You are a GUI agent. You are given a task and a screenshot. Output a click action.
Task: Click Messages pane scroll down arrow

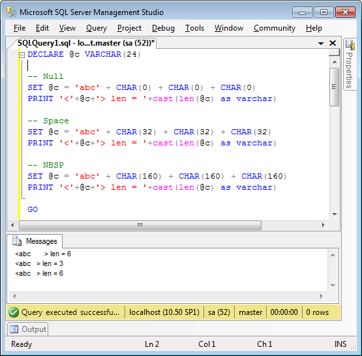(x=333, y=286)
